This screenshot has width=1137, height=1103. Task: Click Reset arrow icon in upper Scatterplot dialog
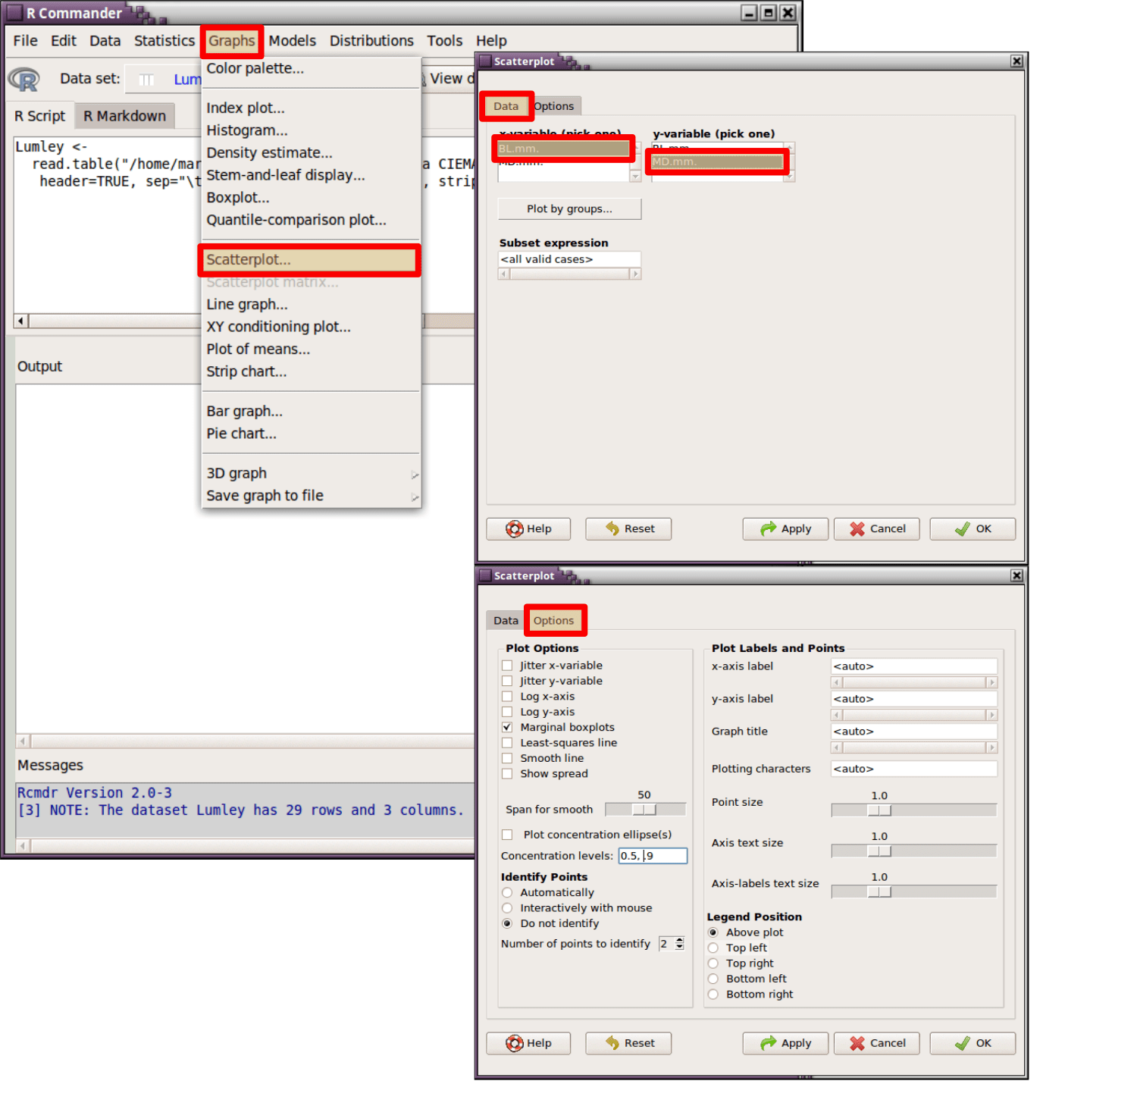click(x=612, y=529)
